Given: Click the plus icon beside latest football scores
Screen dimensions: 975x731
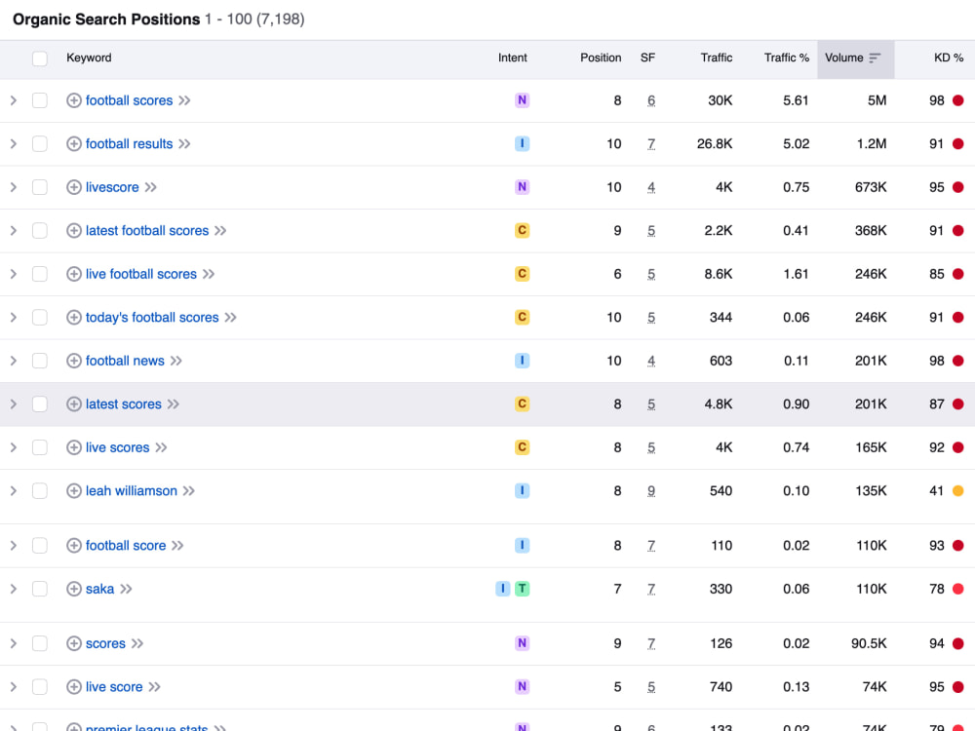Looking at the screenshot, I should click(x=73, y=231).
